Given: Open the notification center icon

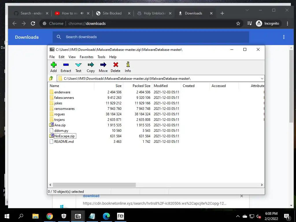Looking at the screenshot, I should click(287, 217).
